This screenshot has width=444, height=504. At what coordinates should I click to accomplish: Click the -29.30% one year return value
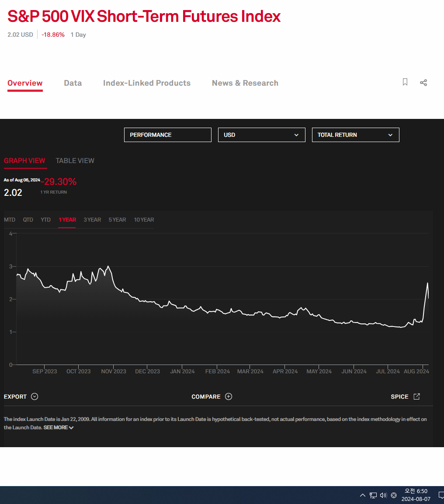pyautogui.click(x=59, y=181)
